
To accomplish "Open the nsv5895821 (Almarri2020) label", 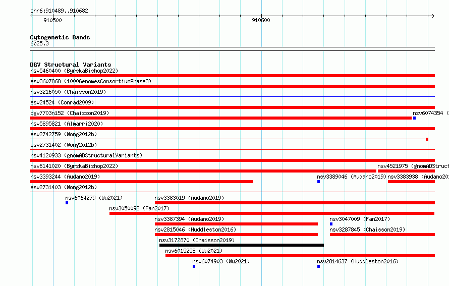I will tap(67, 124).
